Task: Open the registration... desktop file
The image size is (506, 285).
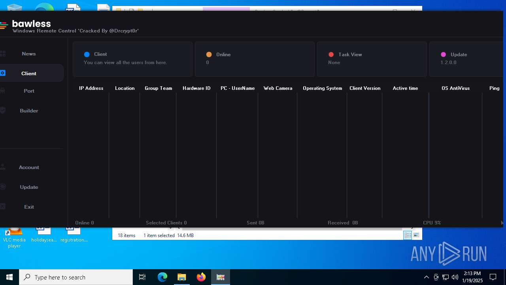Action: click(74, 235)
